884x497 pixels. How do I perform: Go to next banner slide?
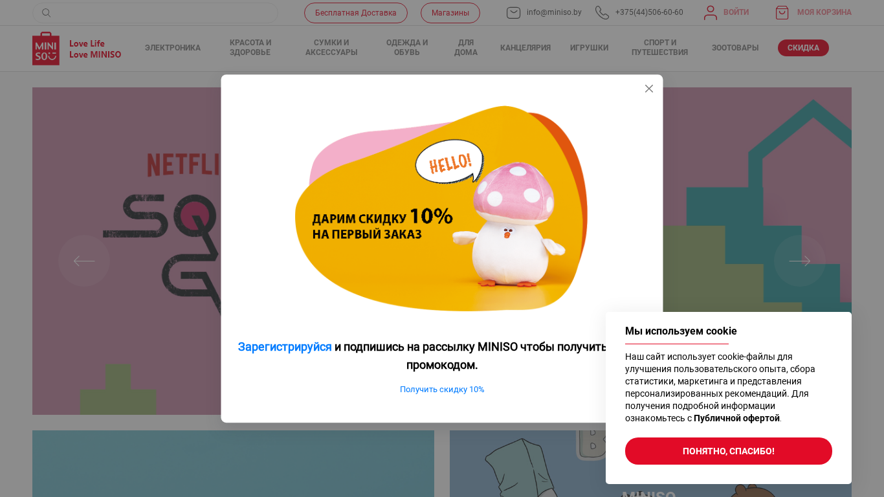800,261
